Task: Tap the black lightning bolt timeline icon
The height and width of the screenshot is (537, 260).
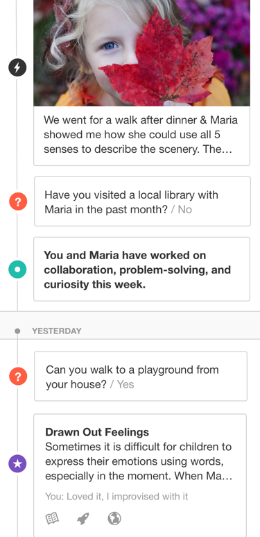Action: [x=17, y=67]
